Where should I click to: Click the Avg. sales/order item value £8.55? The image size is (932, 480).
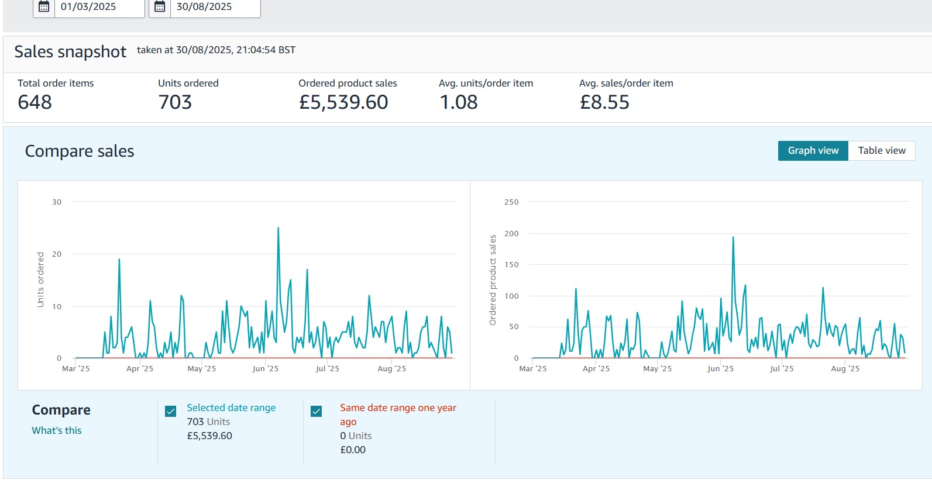[604, 102]
